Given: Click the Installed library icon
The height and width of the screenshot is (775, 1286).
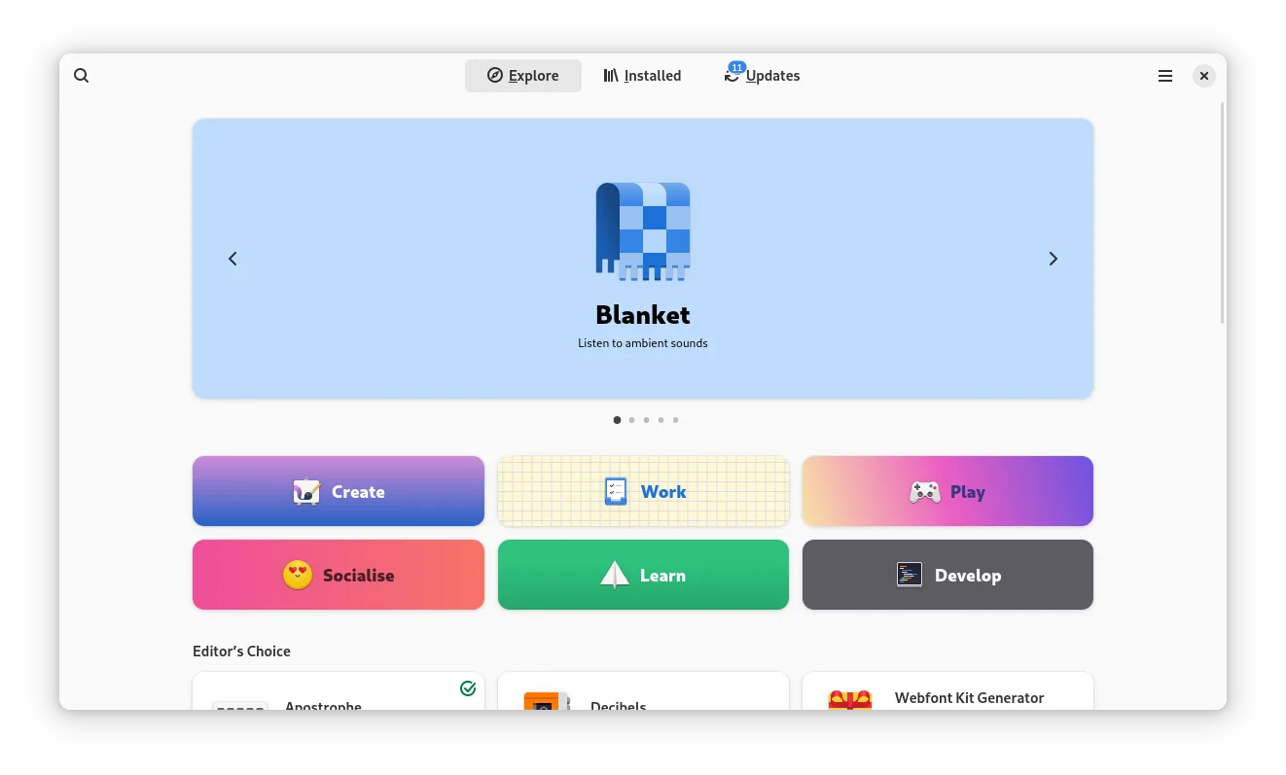Looking at the screenshot, I should click(611, 75).
